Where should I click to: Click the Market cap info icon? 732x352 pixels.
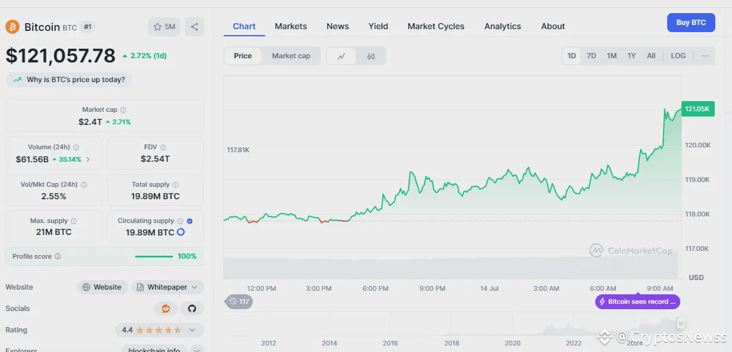[123, 110]
